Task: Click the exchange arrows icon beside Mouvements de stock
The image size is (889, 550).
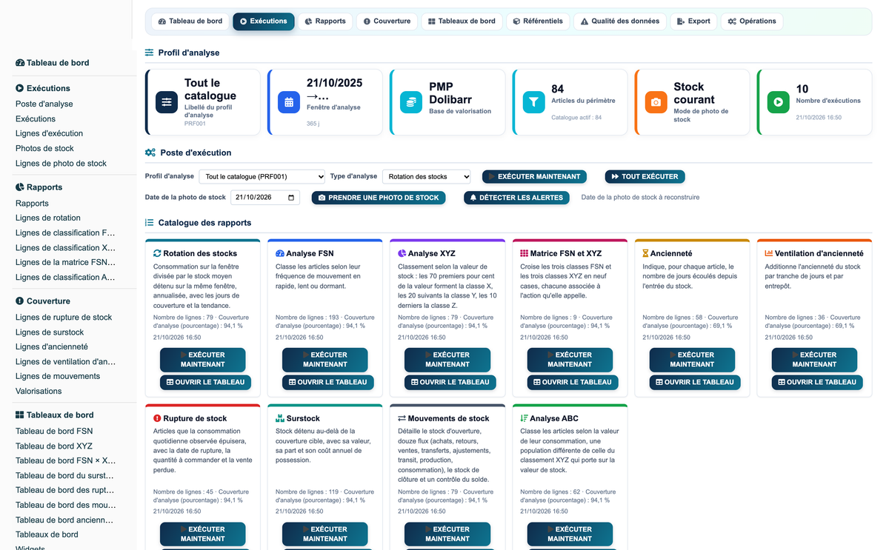Action: [x=402, y=418]
